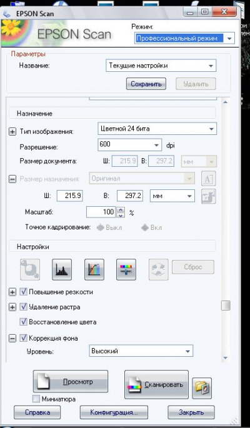Collapse the Коррекция фона options

pos(12,339)
